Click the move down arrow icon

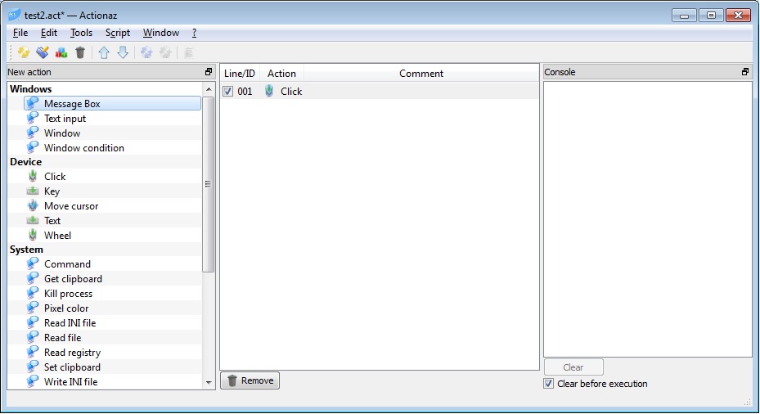pos(123,52)
